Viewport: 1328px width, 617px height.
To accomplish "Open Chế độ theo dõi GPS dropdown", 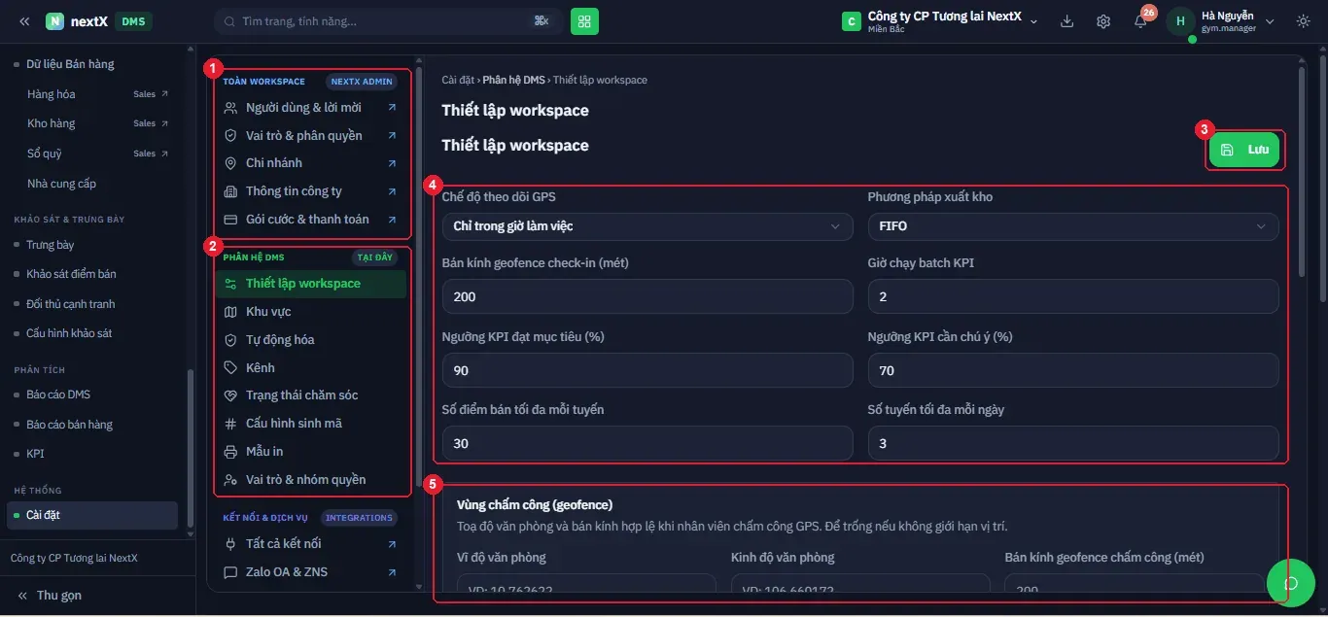I will (647, 226).
